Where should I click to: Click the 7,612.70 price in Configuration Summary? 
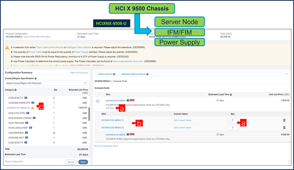83,108
